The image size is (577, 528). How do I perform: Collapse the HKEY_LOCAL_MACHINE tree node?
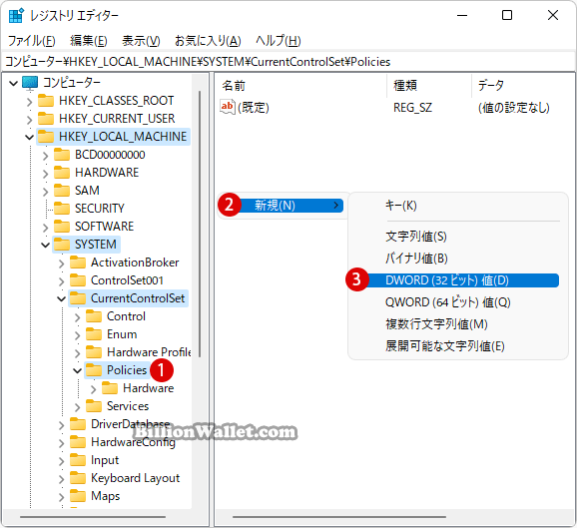[29, 137]
